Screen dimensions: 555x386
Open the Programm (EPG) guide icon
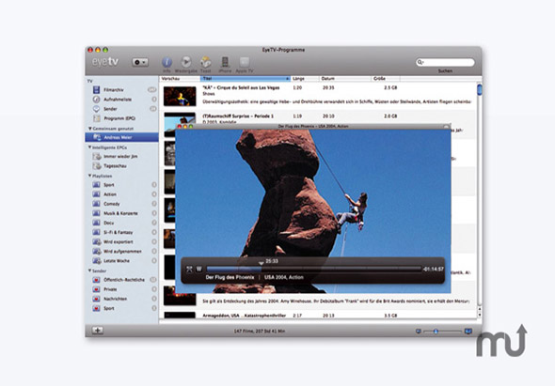(96, 118)
